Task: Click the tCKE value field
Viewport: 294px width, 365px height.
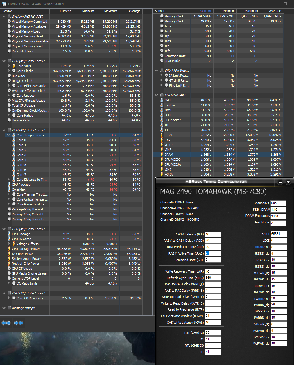Action: point(279,241)
